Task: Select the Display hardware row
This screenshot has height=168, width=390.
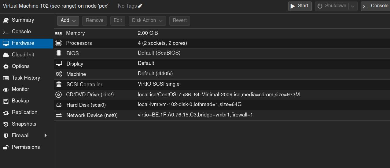Action: (75, 64)
